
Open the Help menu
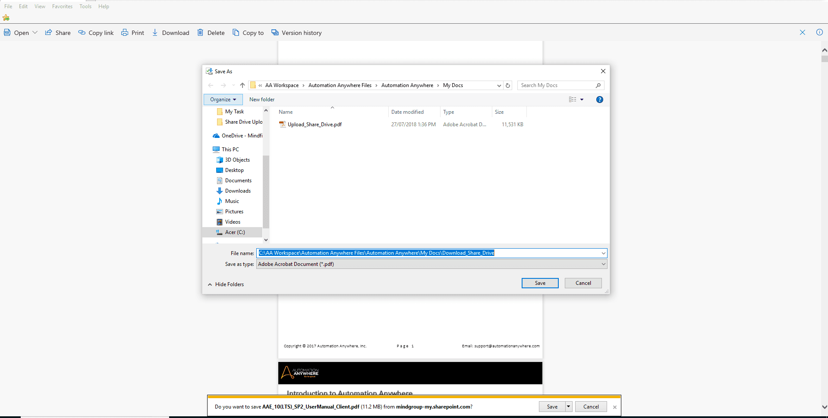pyautogui.click(x=104, y=6)
